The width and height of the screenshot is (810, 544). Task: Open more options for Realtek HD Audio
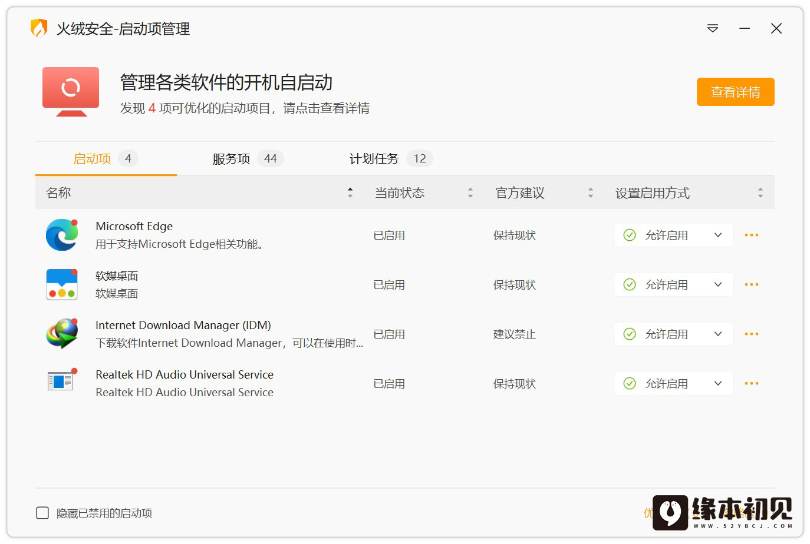752,383
